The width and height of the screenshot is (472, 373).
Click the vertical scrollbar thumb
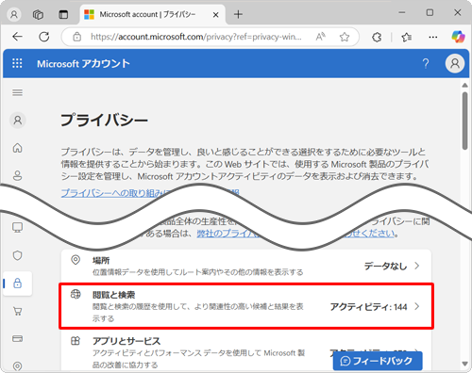click(464, 121)
